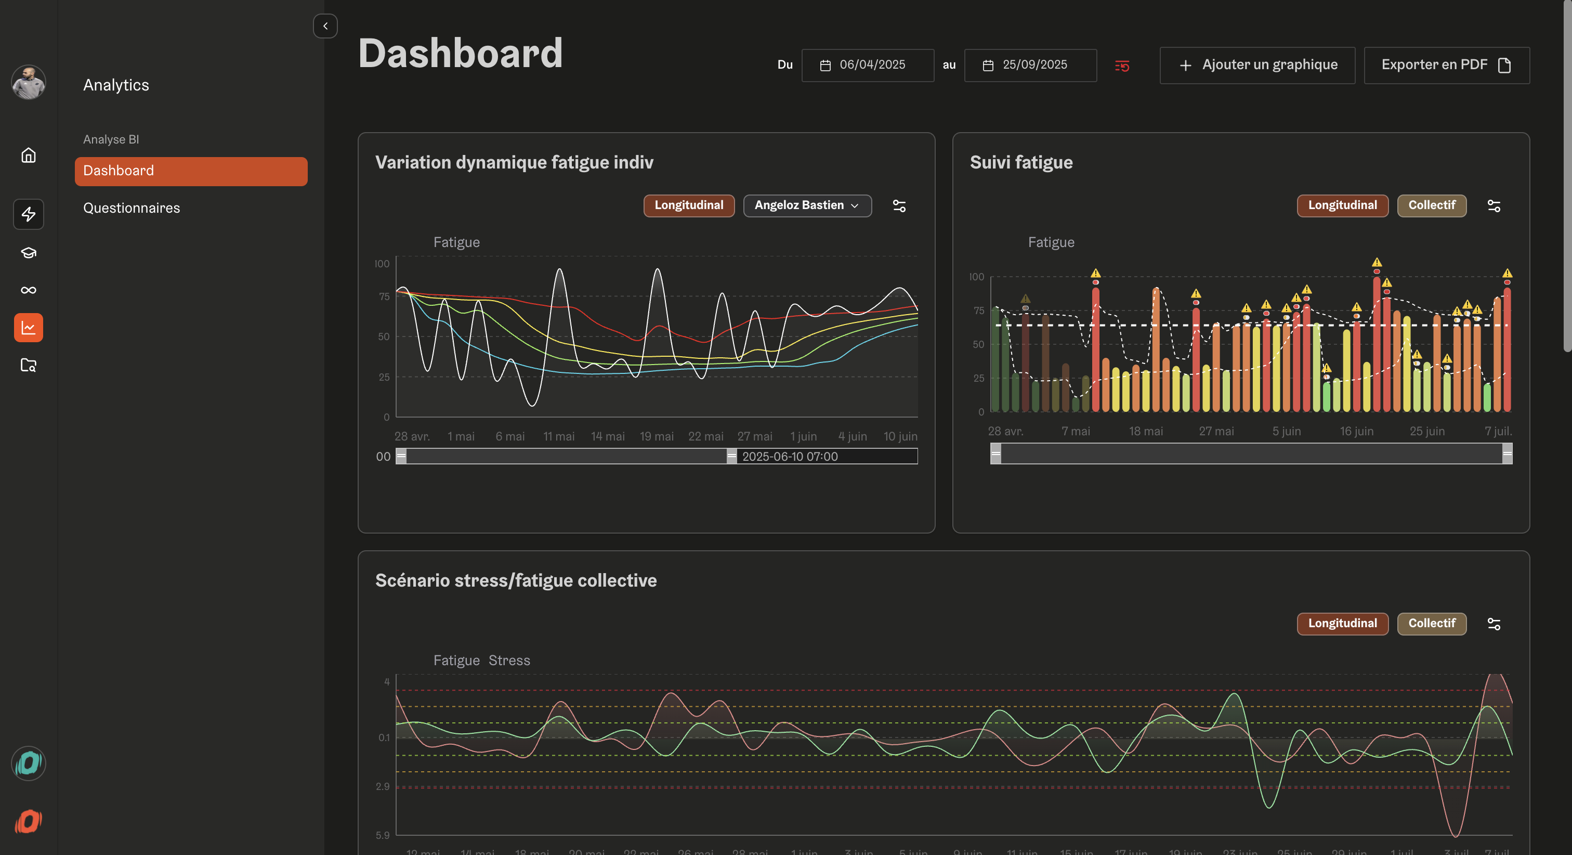Screen dimensions: 1572x855
Task: Click the home icon in sidebar
Action: 28,156
